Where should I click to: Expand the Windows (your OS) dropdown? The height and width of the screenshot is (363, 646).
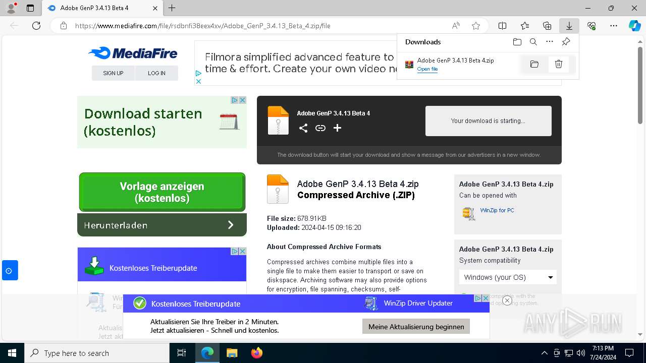[x=508, y=277]
